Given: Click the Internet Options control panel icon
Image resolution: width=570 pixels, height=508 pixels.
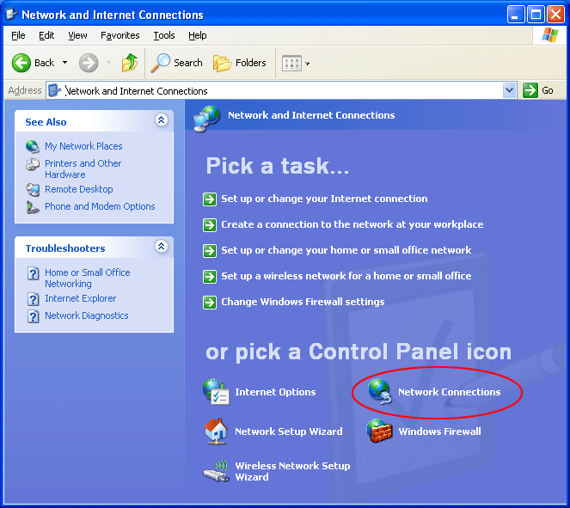Looking at the screenshot, I should click(216, 392).
